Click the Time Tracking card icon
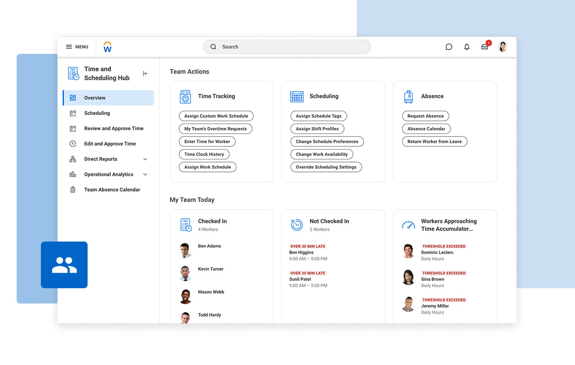Screen dimensions: 575x365 tap(186, 97)
